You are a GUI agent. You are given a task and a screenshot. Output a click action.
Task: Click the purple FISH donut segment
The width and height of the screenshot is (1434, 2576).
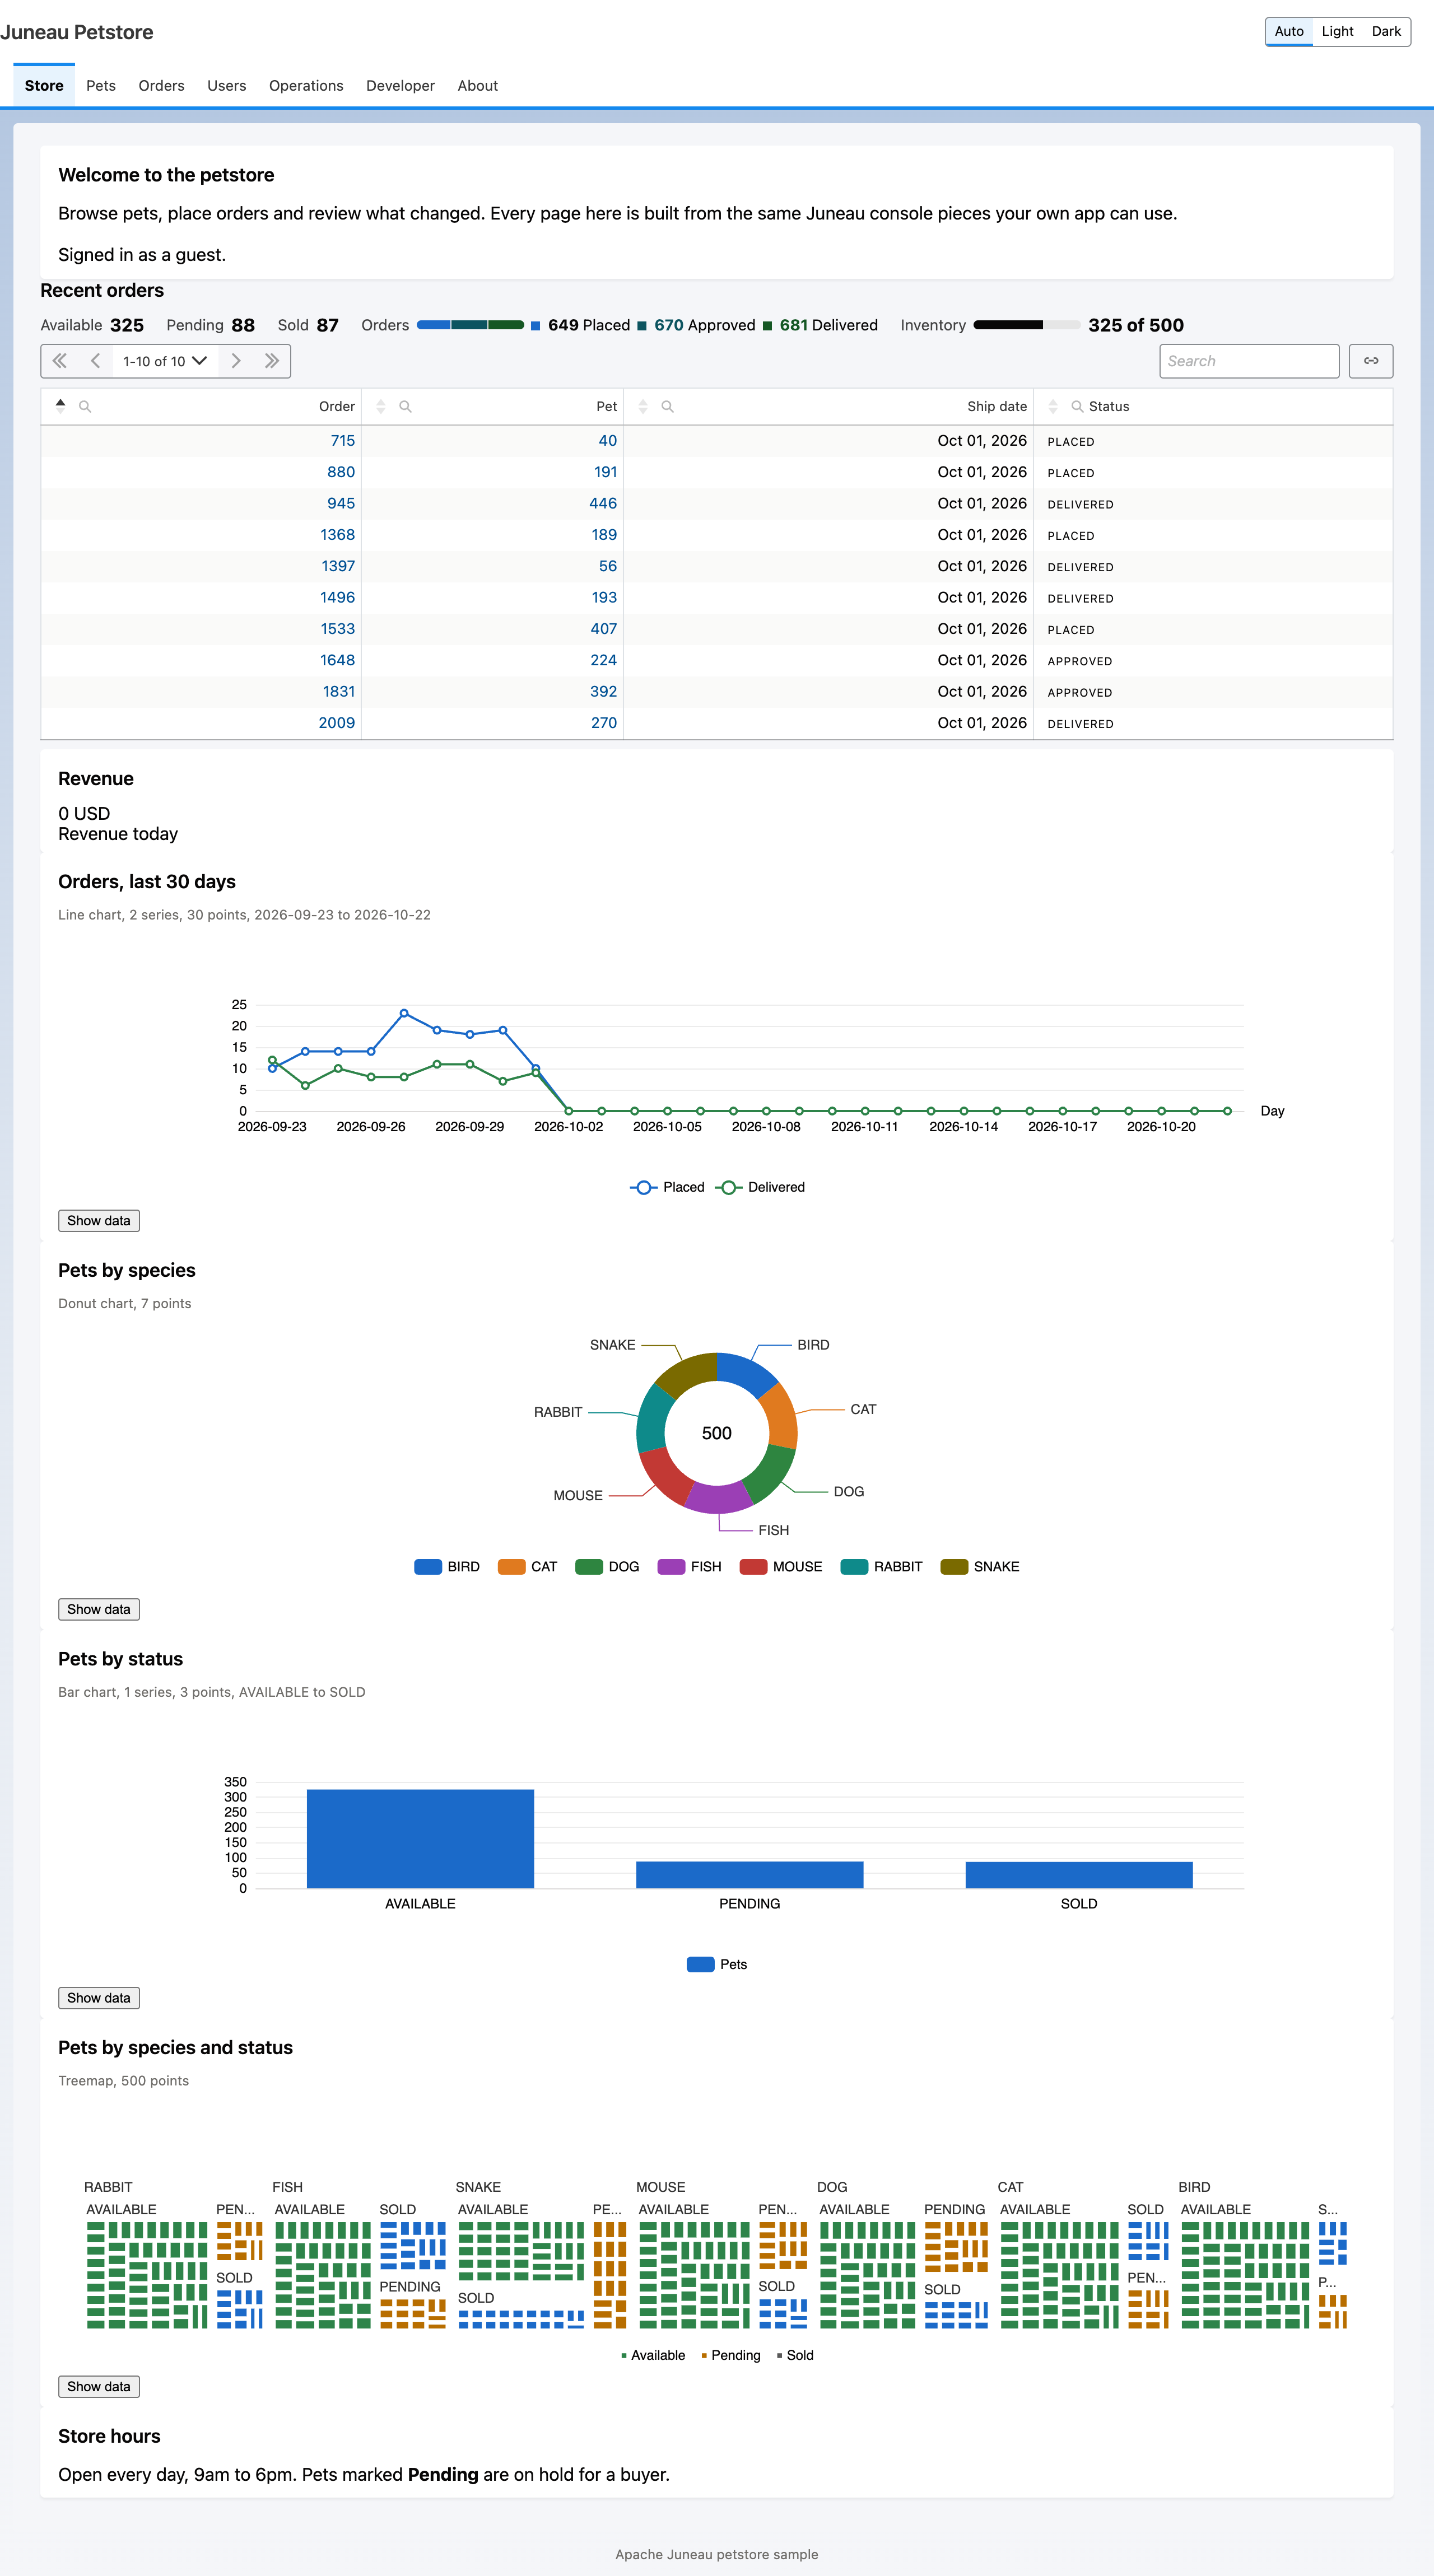pos(719,1497)
